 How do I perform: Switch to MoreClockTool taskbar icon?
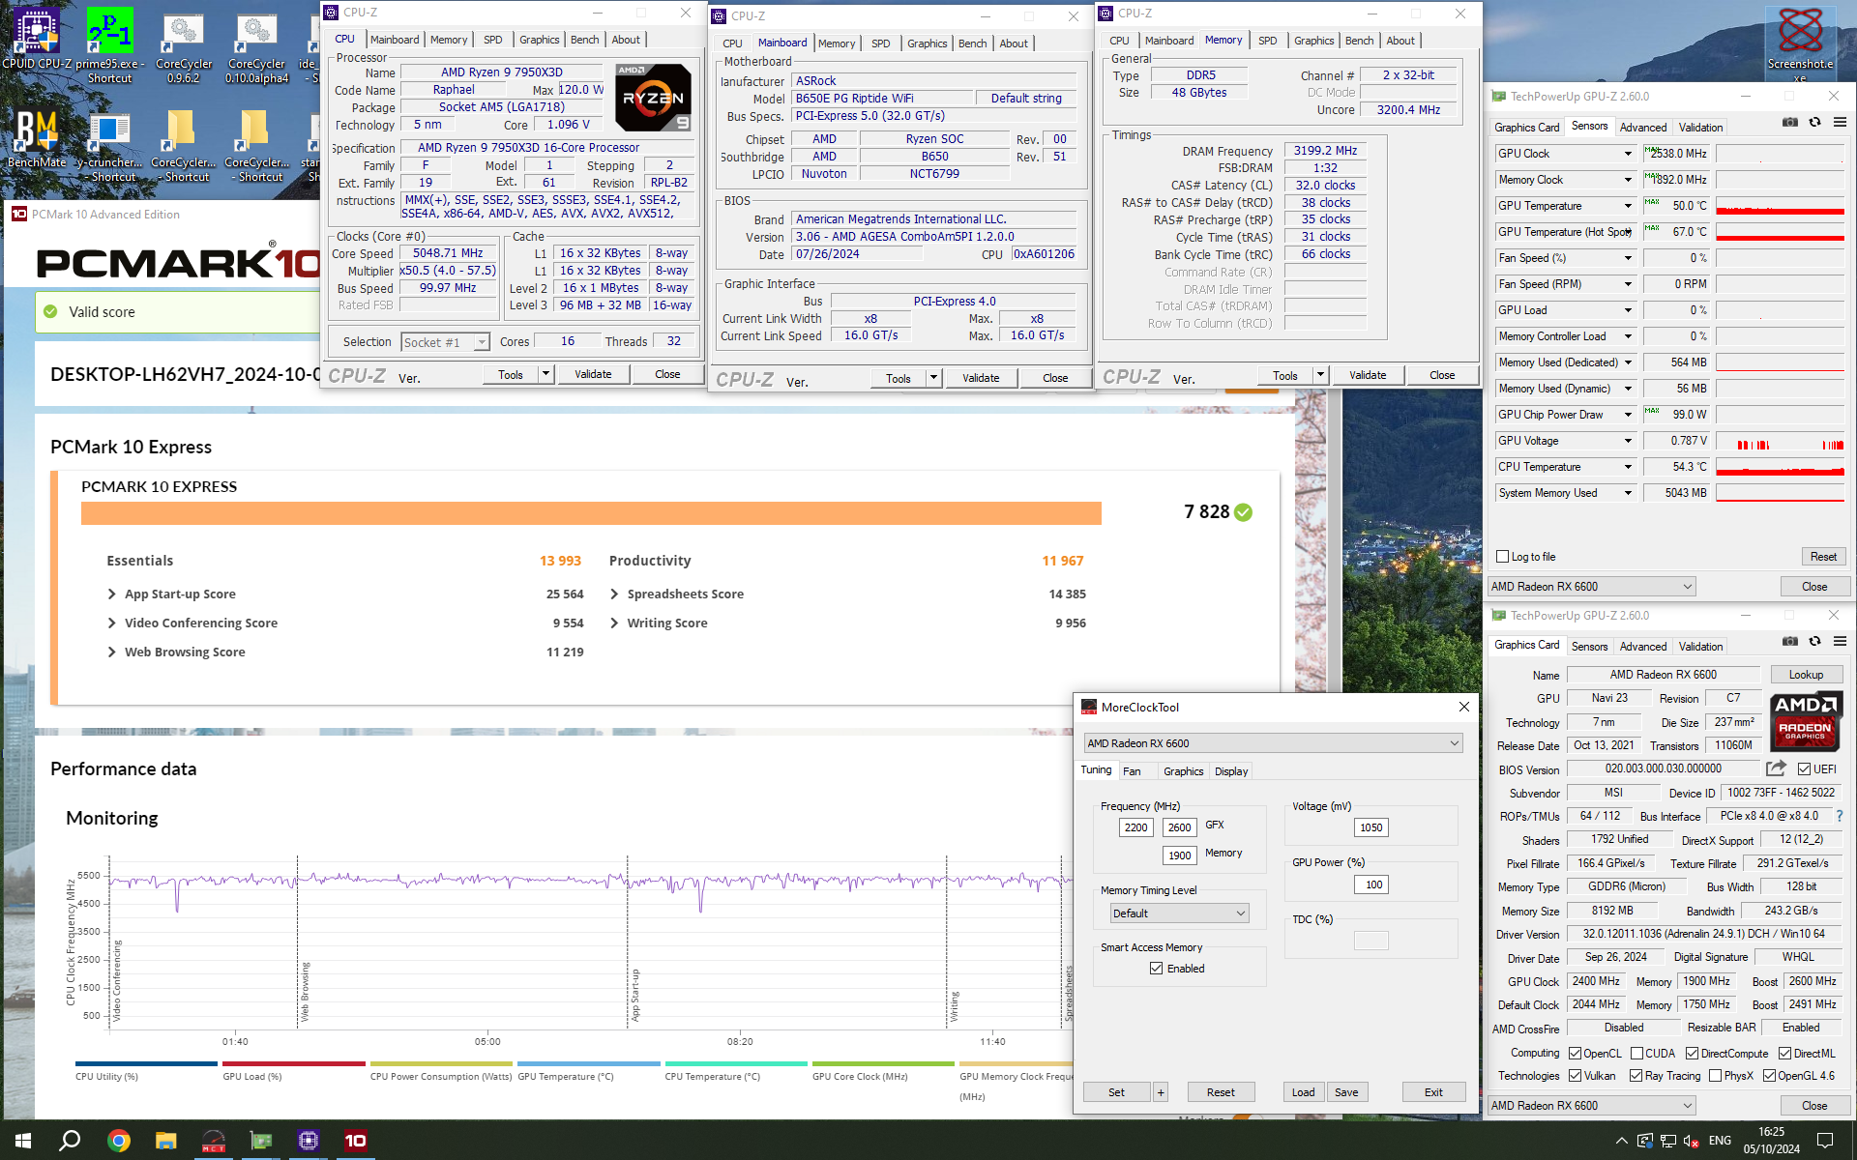[214, 1141]
